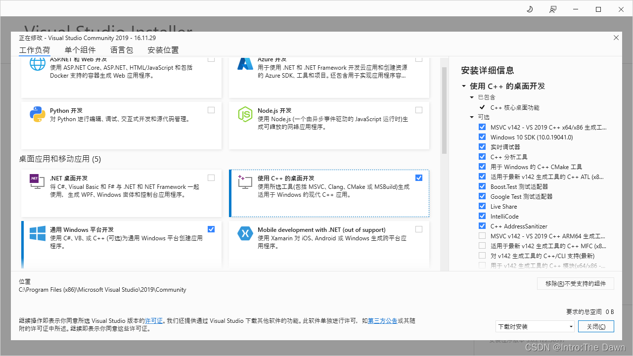Uncheck the C++ ATL for v142 option
The image size is (633, 356).
[482, 177]
